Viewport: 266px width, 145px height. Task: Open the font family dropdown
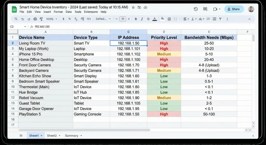tap(103, 19)
